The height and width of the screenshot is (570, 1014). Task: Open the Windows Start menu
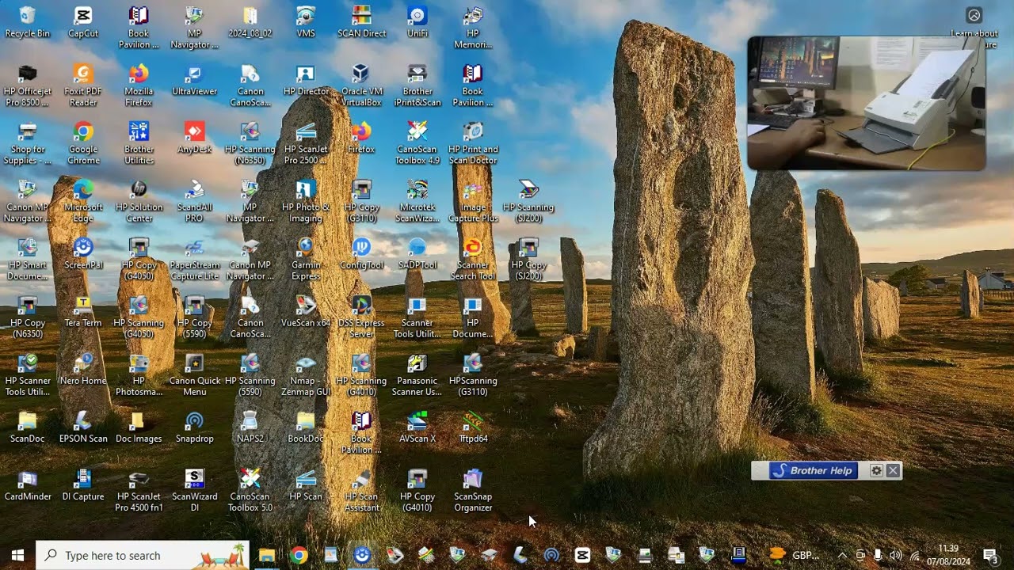(17, 556)
